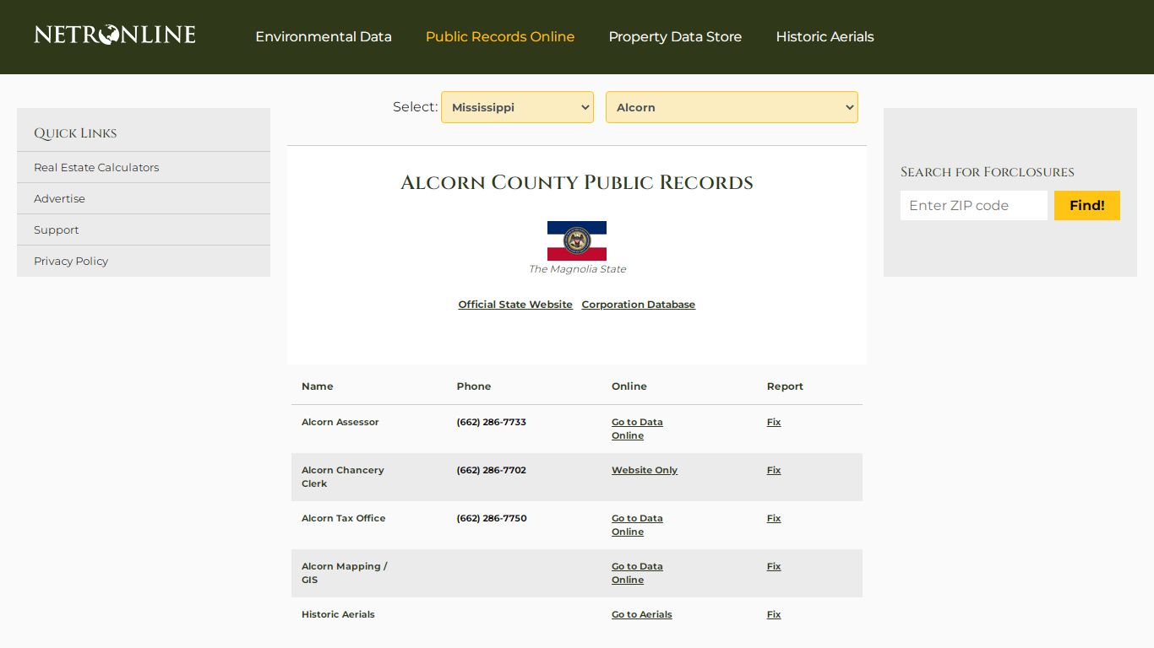1154x648 pixels.
Task: Click the Search for Forclosures heading
Action: click(x=988, y=172)
